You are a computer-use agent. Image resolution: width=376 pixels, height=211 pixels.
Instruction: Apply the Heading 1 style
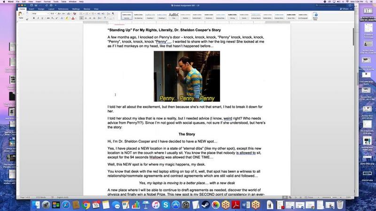pos(150,16)
